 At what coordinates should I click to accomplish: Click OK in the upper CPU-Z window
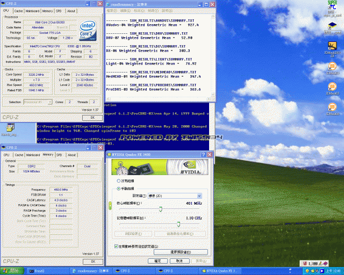pyautogui.click(x=92, y=118)
